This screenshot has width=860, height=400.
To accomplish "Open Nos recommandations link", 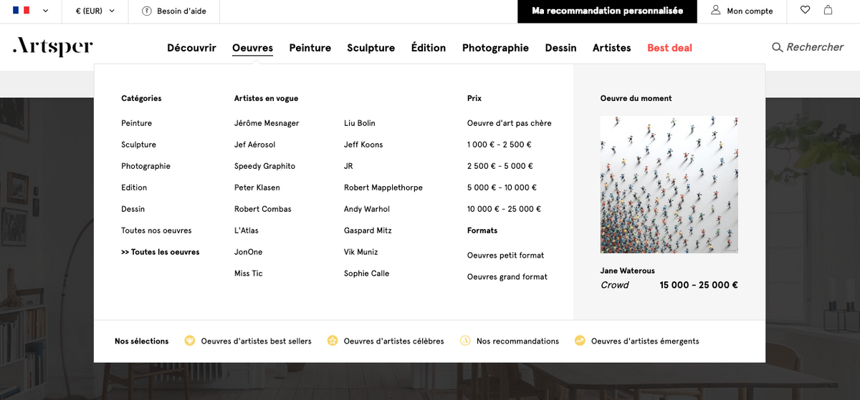I will (x=517, y=341).
